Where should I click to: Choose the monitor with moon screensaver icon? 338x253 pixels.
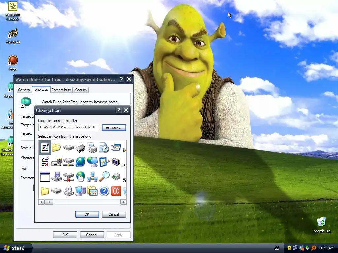[x=116, y=162]
